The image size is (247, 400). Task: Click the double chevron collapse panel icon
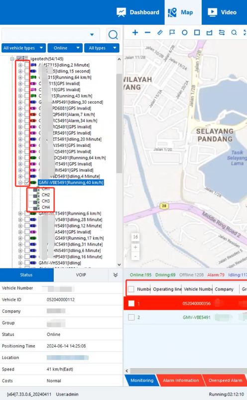click(x=116, y=275)
